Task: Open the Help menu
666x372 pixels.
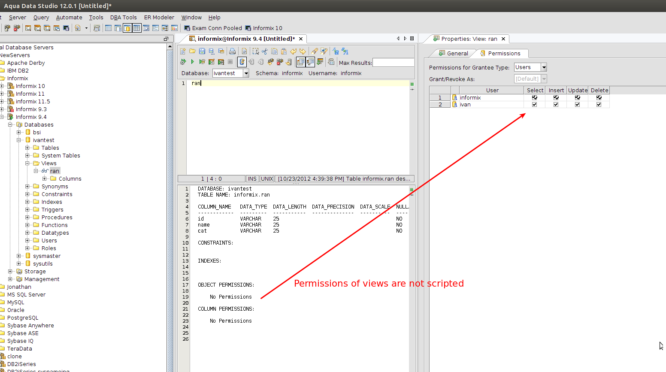Action: pyautogui.click(x=215, y=18)
